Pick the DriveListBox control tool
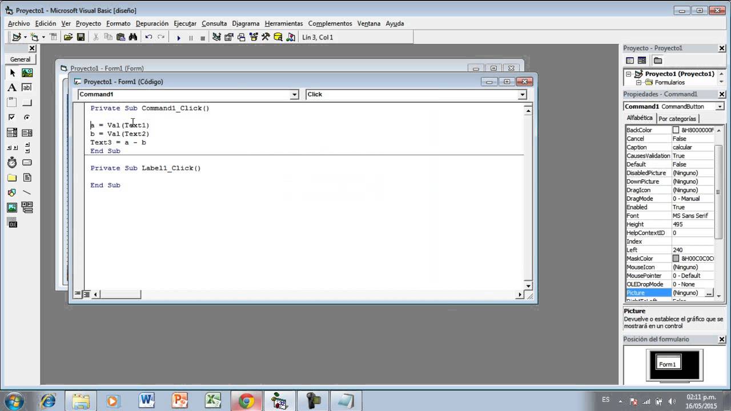The height and width of the screenshot is (411, 731). (27, 163)
